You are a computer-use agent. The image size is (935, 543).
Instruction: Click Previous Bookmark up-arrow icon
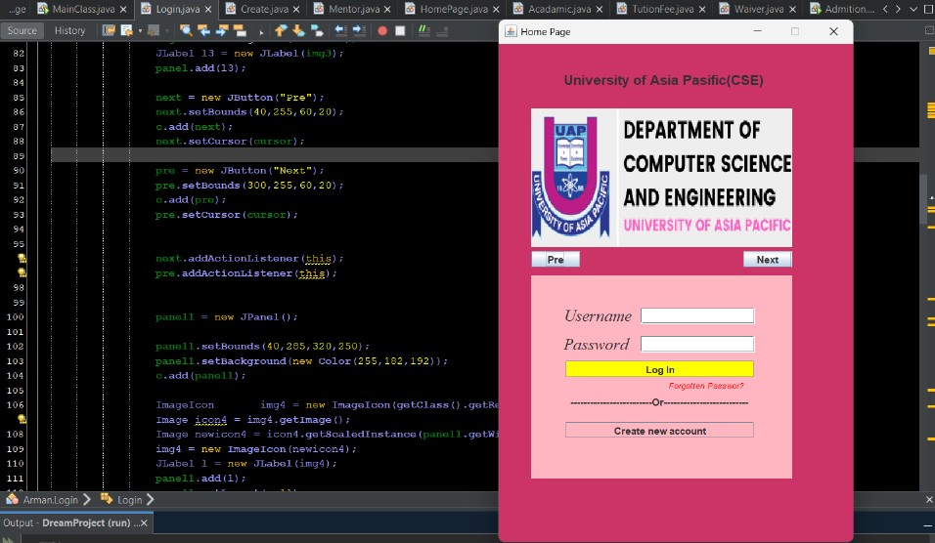coord(281,30)
